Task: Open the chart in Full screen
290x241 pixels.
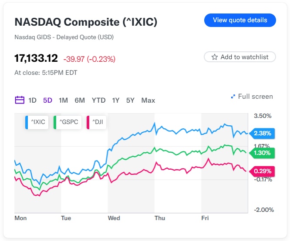Action: point(255,97)
